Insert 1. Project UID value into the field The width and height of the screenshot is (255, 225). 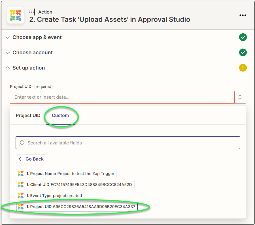click(76, 207)
